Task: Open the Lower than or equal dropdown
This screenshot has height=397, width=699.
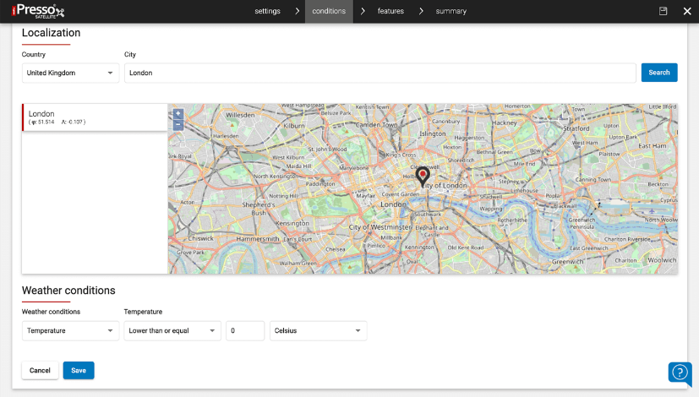Action: pos(172,331)
